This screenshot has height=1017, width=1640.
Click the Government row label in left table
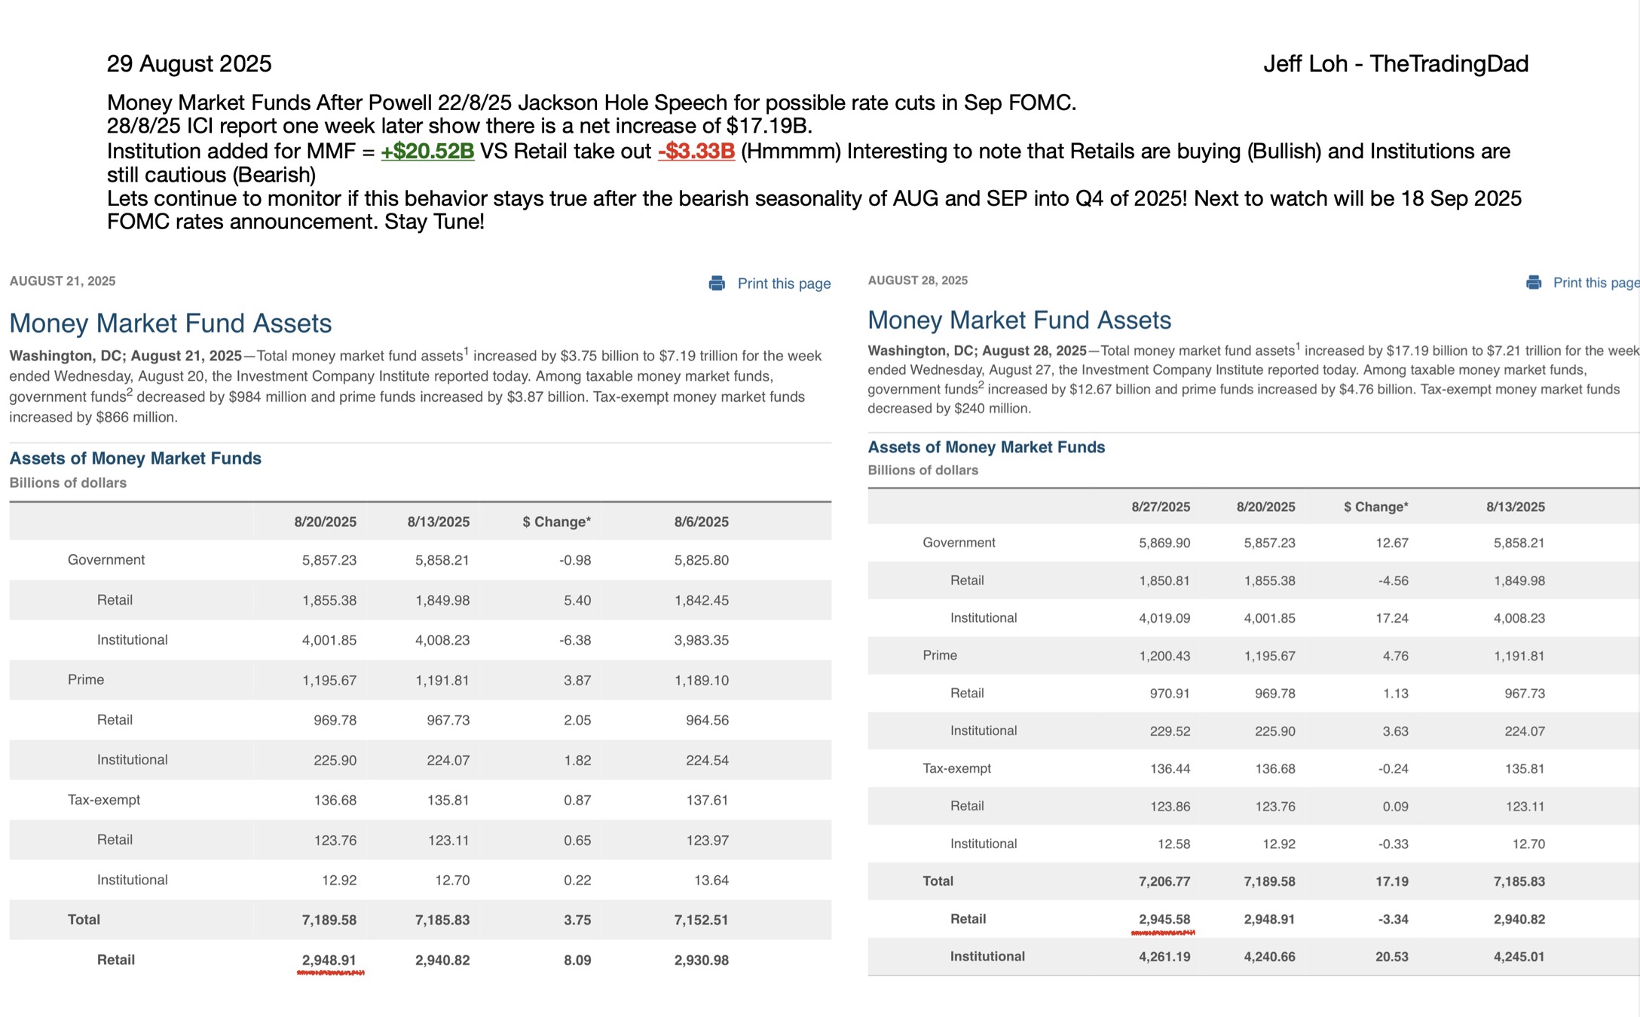106,560
